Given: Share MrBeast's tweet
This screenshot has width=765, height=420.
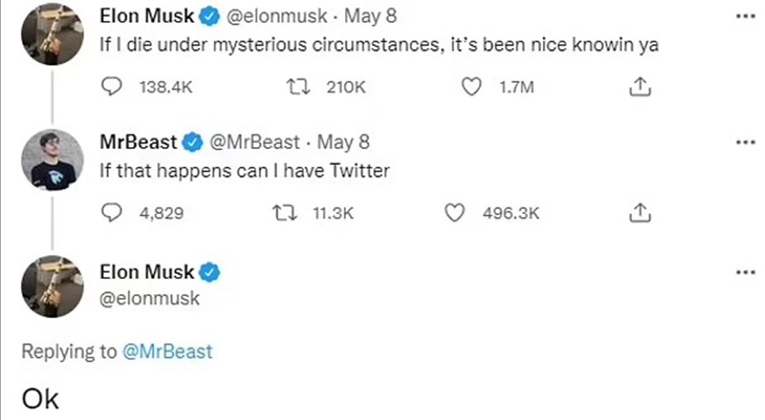Looking at the screenshot, I should (x=639, y=213).
